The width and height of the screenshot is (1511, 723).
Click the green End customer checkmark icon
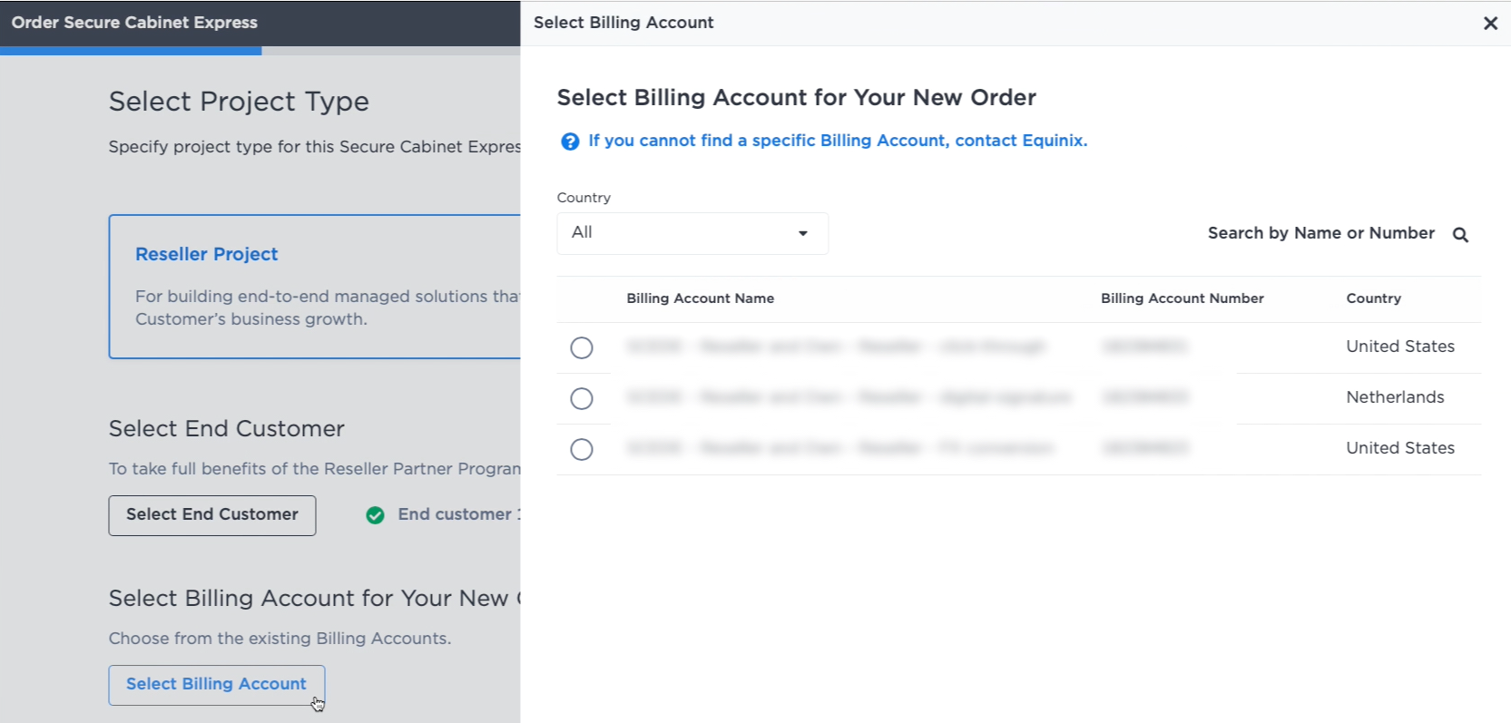[x=375, y=515]
